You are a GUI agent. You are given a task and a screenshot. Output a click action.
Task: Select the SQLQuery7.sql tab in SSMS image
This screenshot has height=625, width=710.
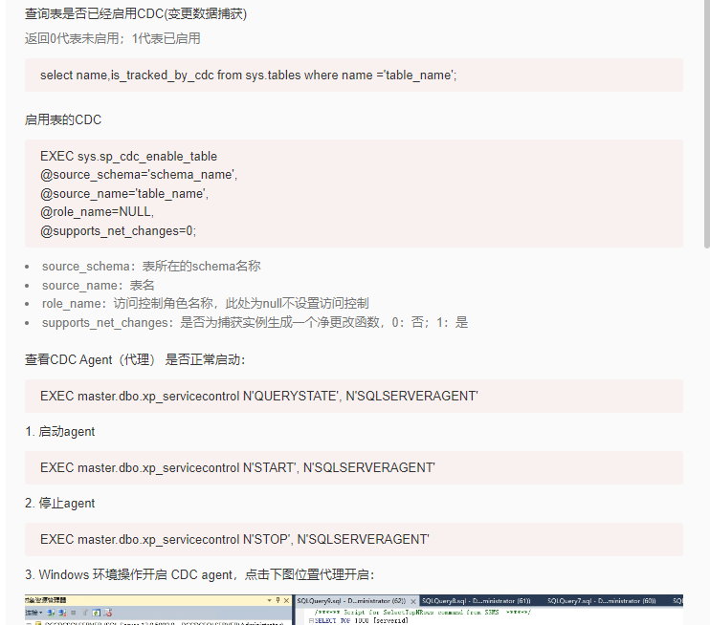pos(601,601)
